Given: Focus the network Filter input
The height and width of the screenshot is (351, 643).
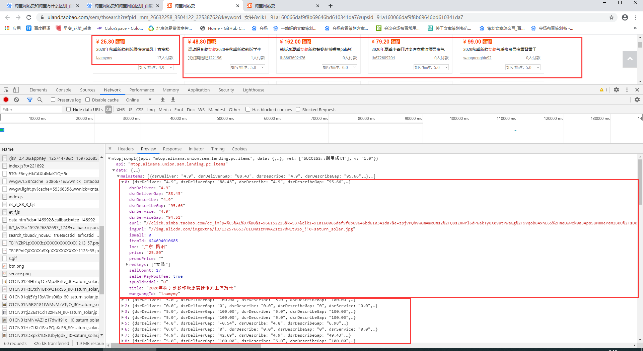Looking at the screenshot, I should [x=31, y=110].
